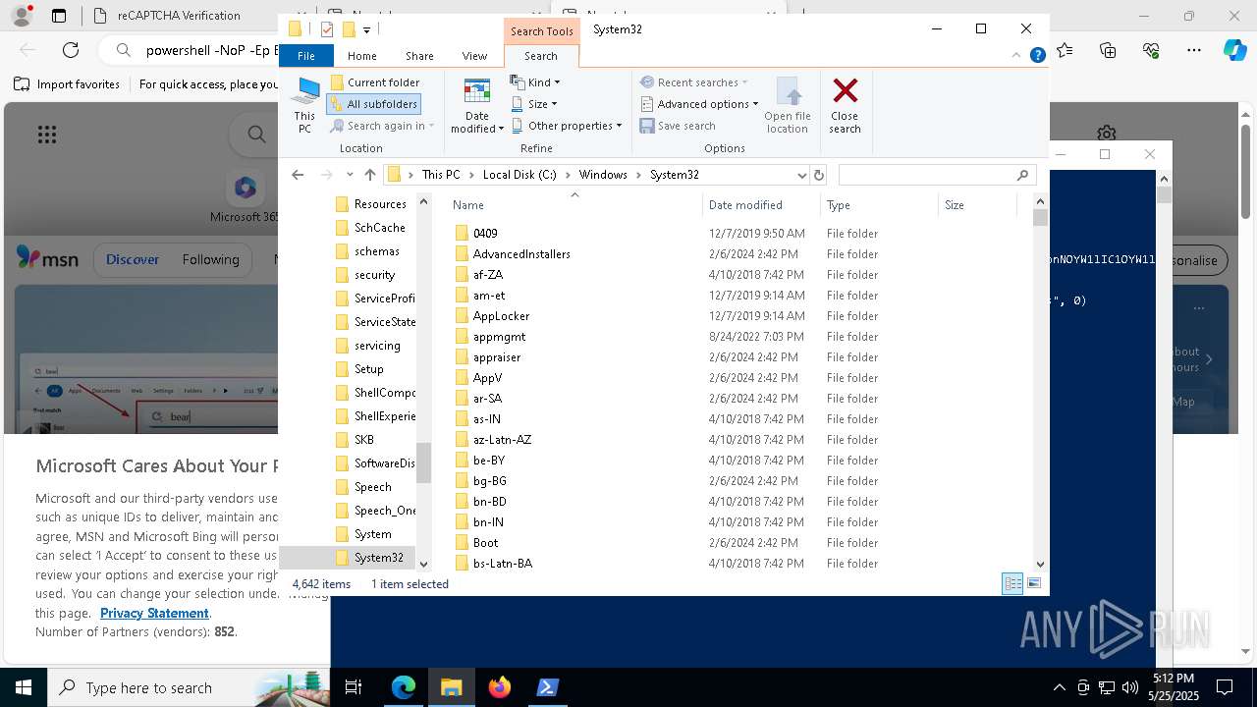Click Open file location button
Image resolution: width=1257 pixels, height=707 pixels.
coord(788,105)
